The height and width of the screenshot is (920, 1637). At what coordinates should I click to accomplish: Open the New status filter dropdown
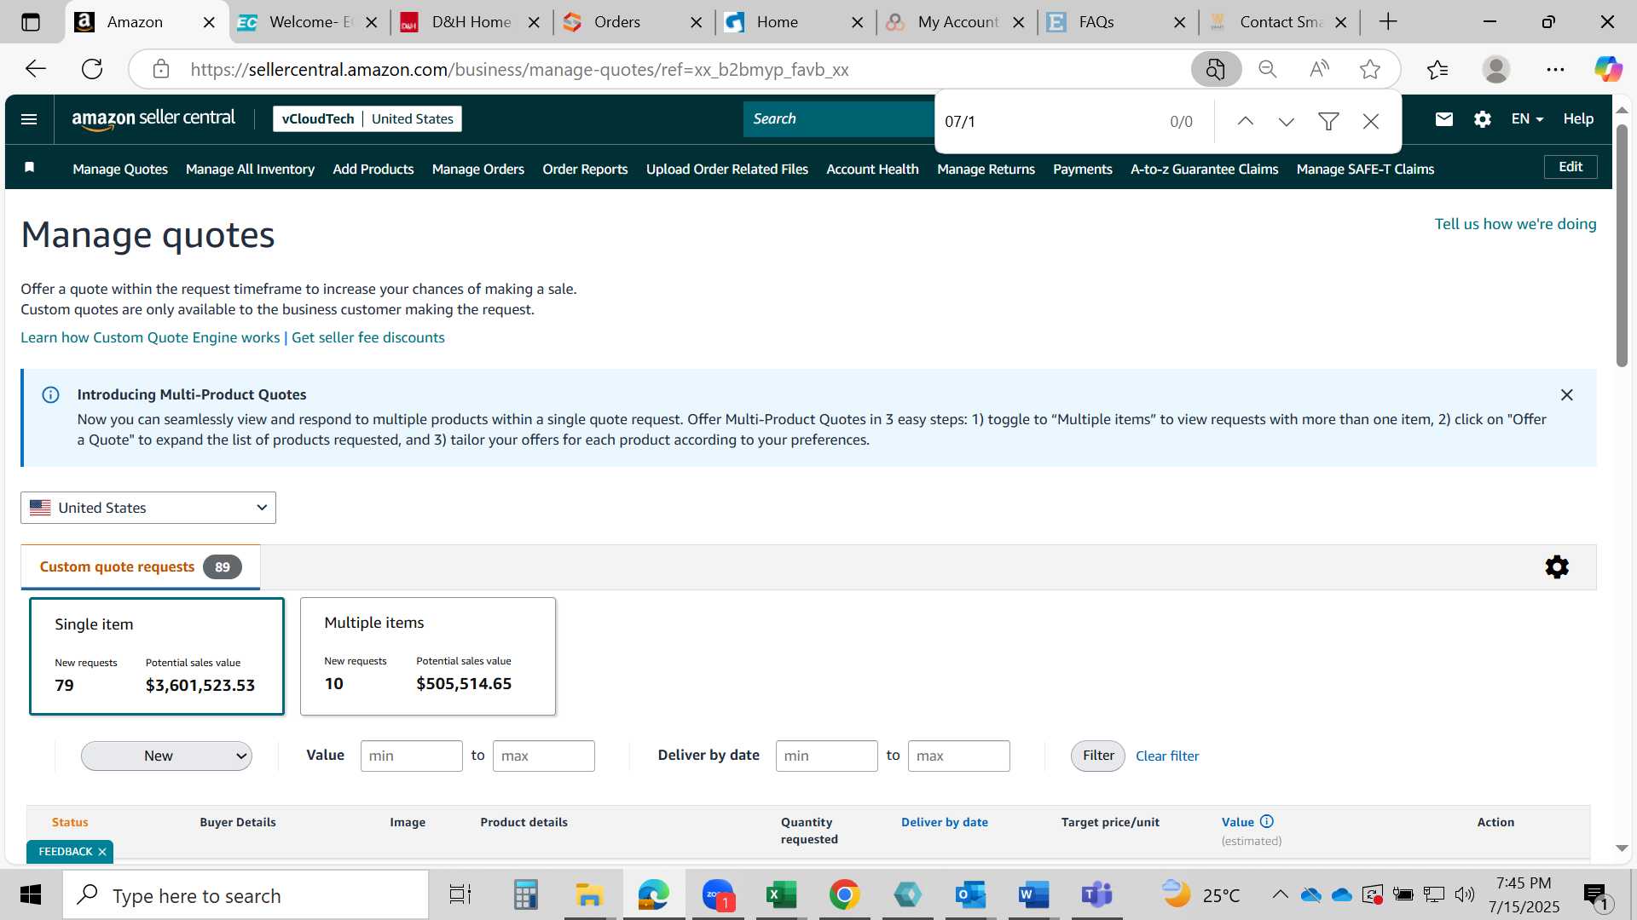(x=166, y=756)
